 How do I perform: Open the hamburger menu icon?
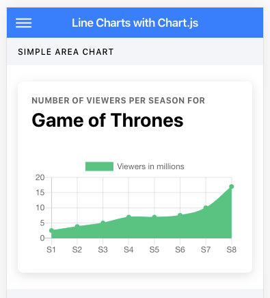coord(24,23)
